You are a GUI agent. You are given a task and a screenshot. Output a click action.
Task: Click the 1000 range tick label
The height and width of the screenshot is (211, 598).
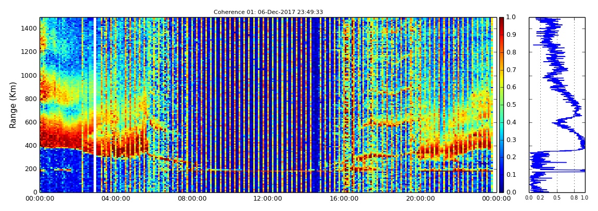click(x=30, y=75)
